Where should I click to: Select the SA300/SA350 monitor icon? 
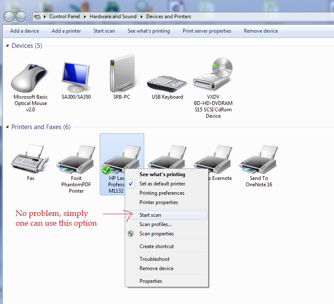[x=76, y=77]
